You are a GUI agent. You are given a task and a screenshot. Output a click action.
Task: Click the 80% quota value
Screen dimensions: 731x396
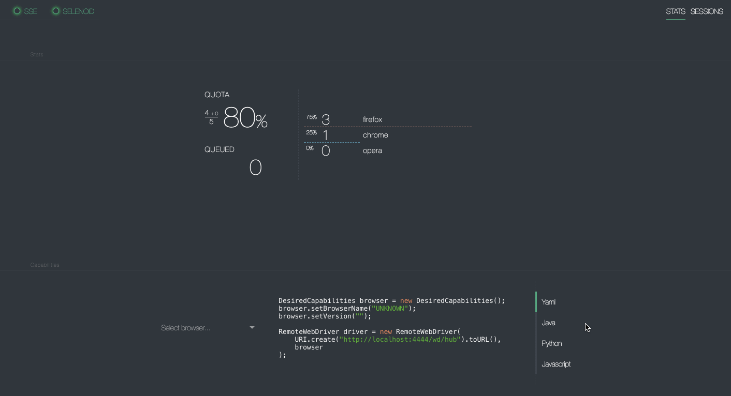pyautogui.click(x=245, y=118)
